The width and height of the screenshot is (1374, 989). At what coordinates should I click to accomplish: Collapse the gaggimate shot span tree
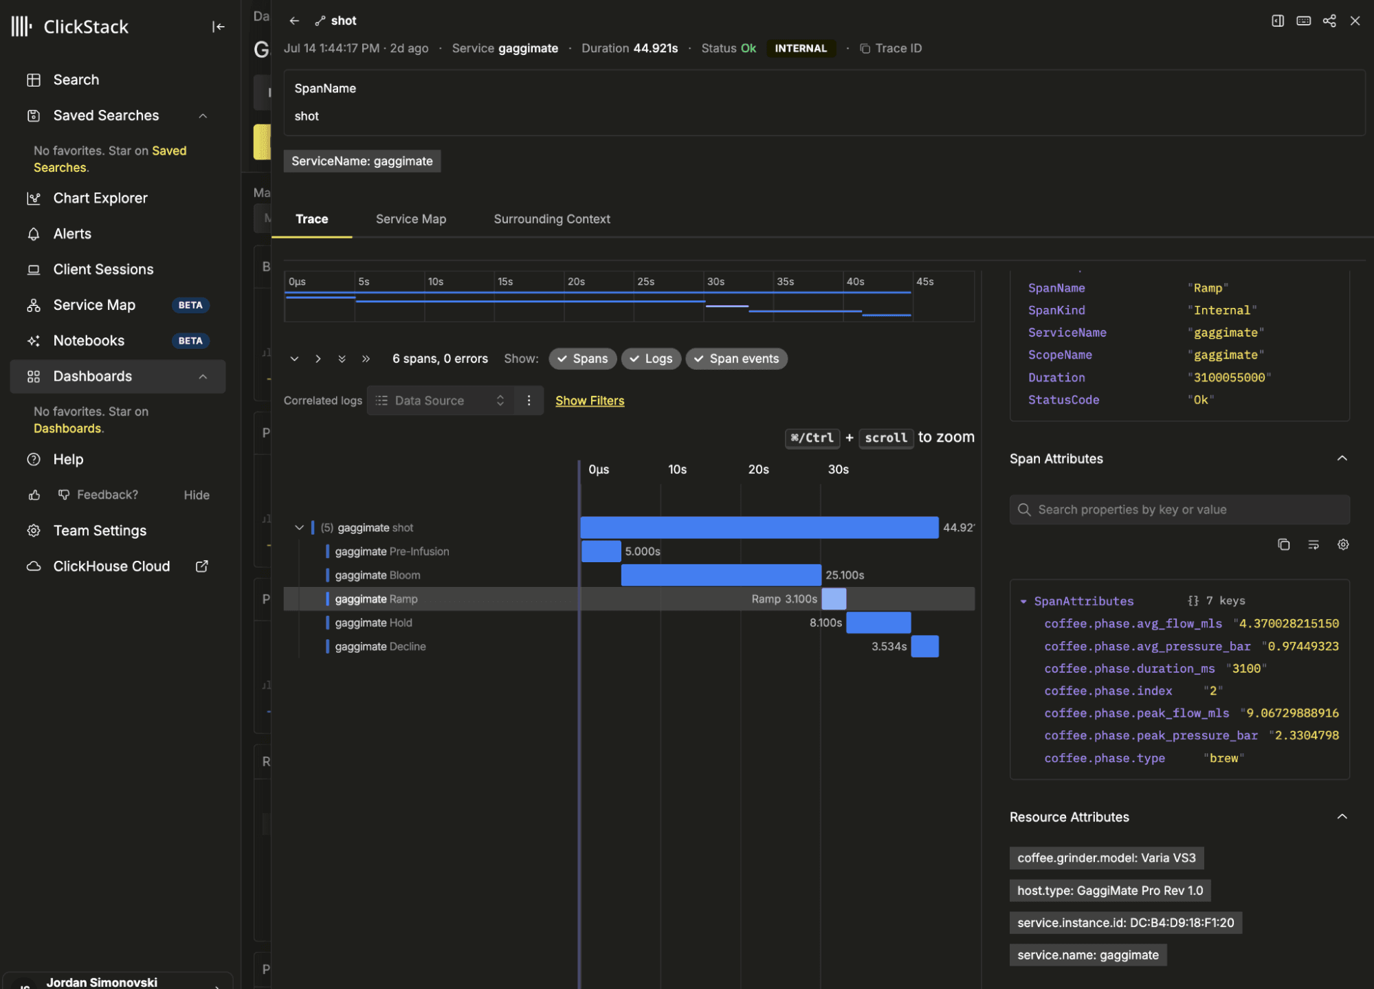(299, 528)
